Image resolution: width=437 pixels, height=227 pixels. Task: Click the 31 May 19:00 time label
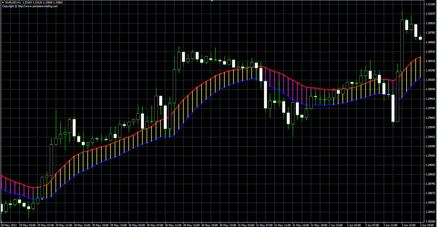click(x=319, y=225)
